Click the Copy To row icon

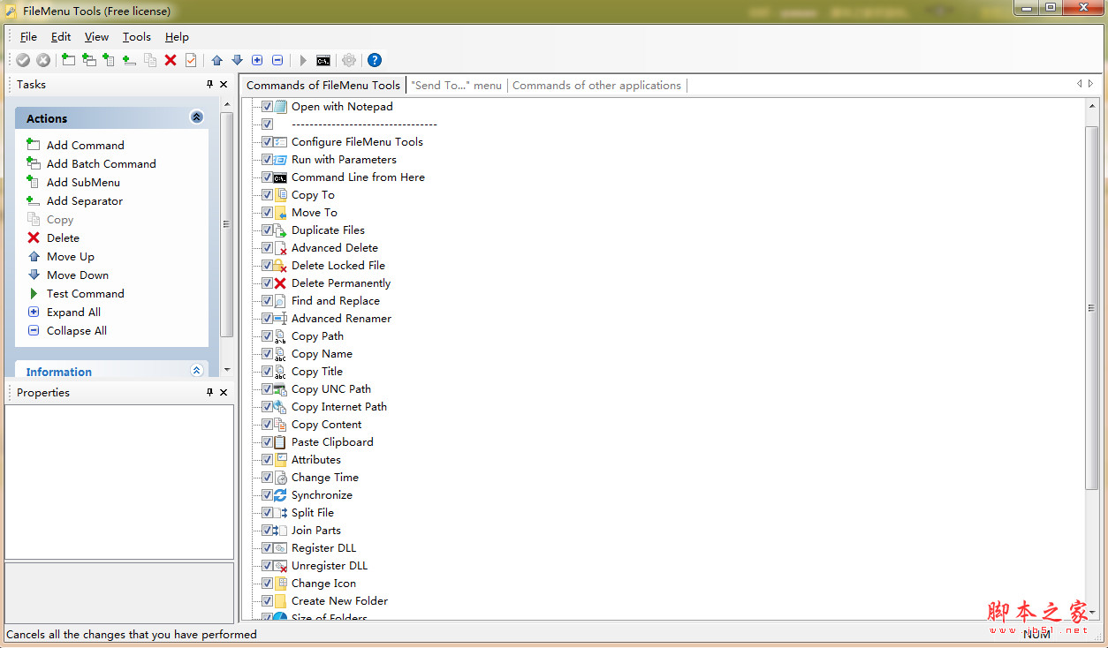coord(280,195)
